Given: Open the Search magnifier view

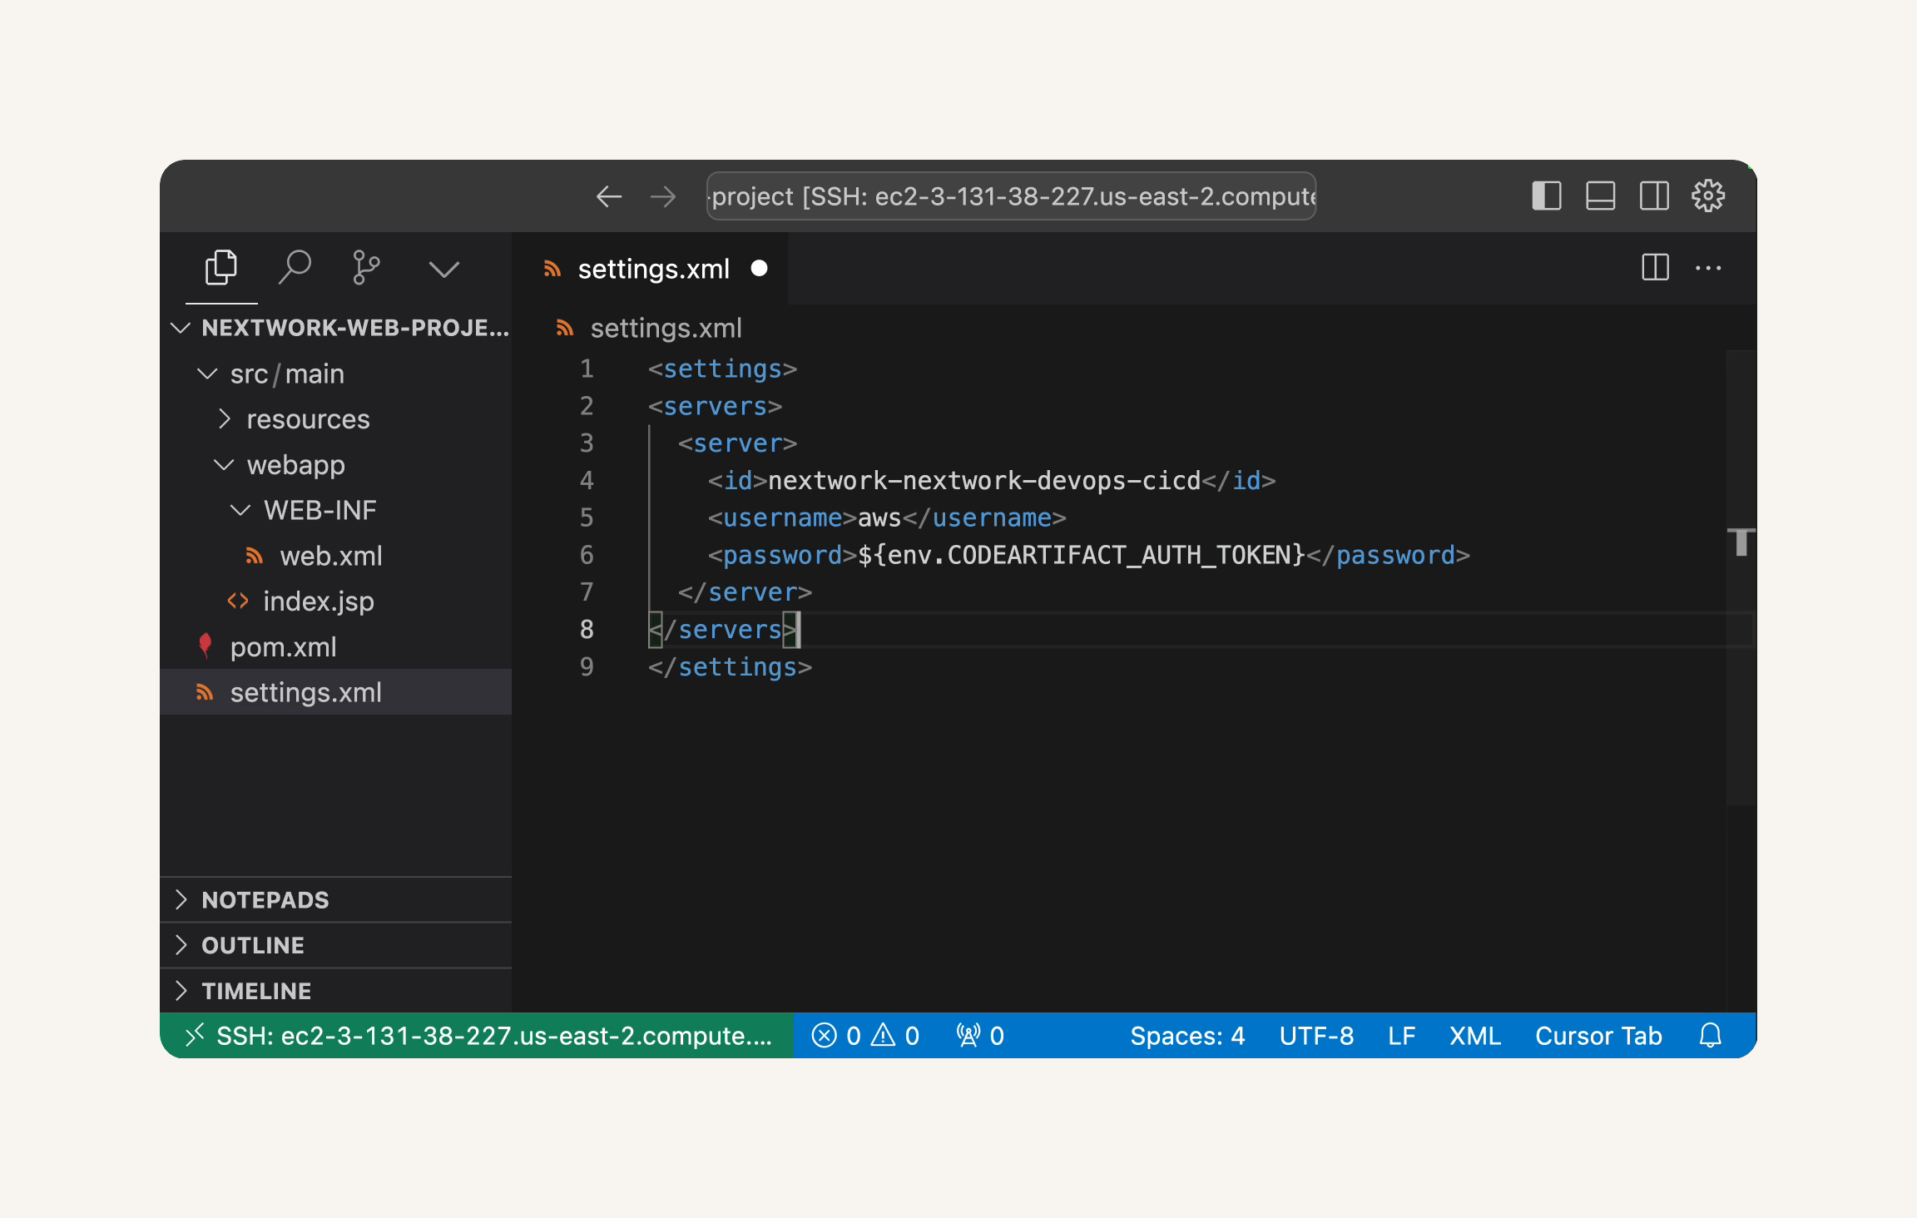Looking at the screenshot, I should pos(294,268).
